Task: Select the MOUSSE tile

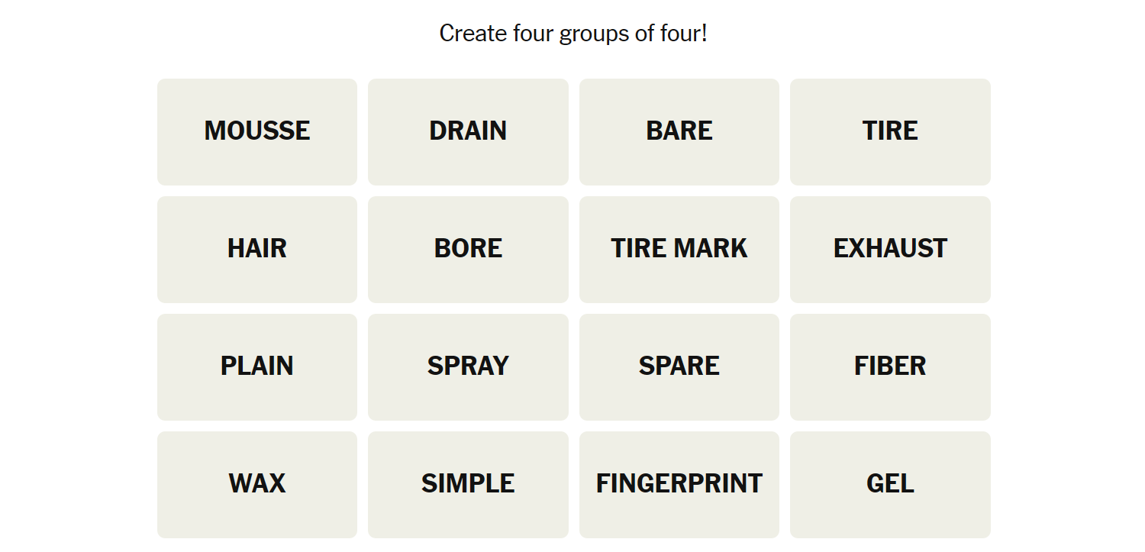Action: point(257,131)
